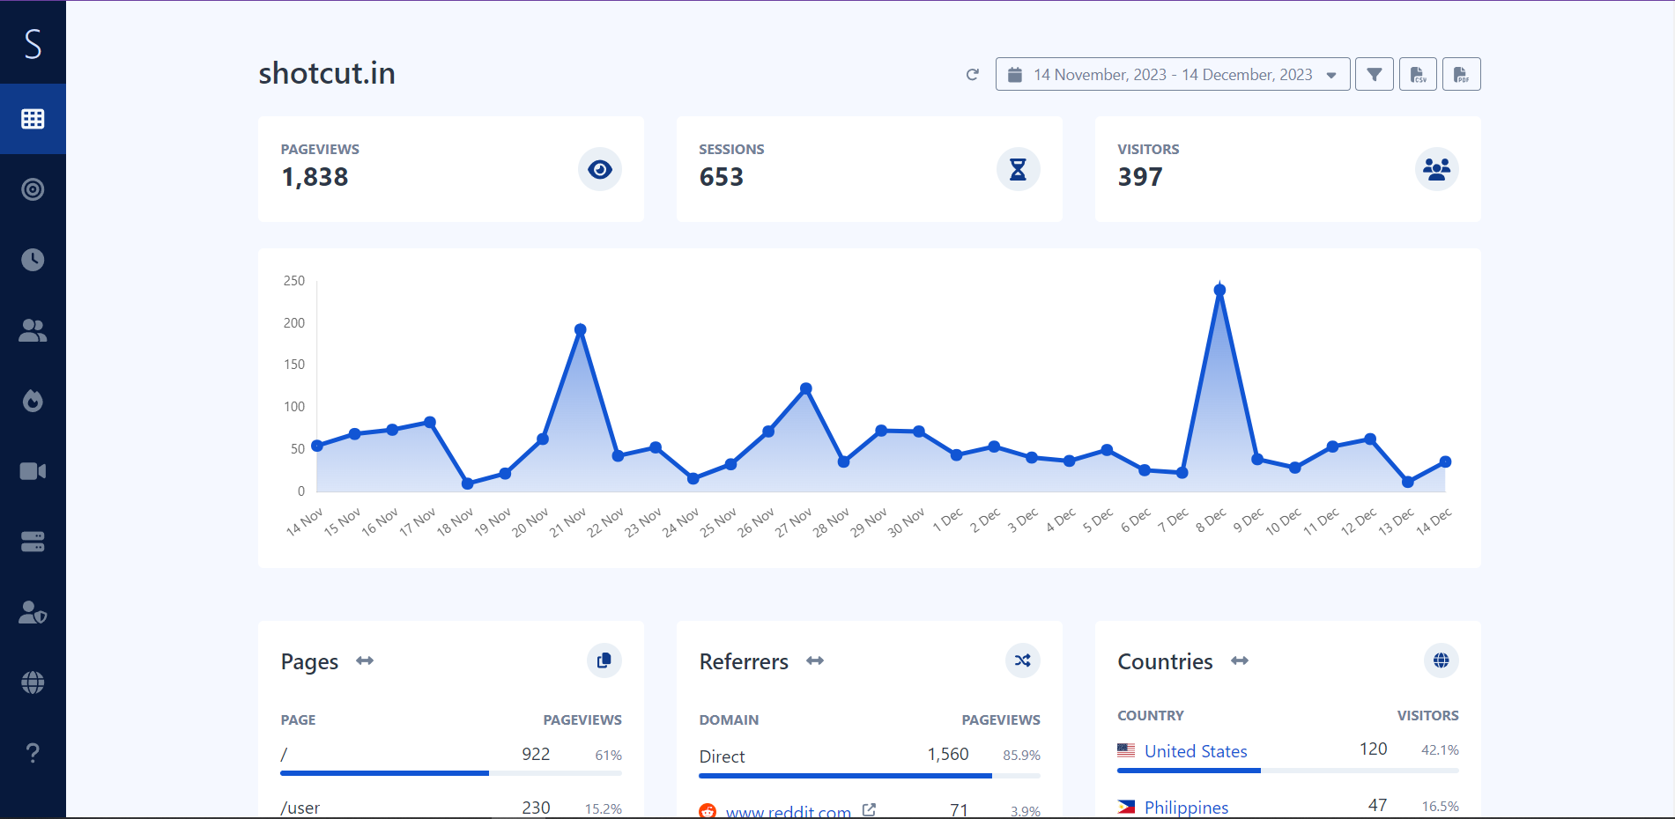Select Philippines country link
1675x819 pixels.
[1186, 808]
